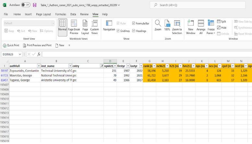Open the Data ribbon tab
The height and width of the screenshot is (144, 252).
[x=73, y=15]
